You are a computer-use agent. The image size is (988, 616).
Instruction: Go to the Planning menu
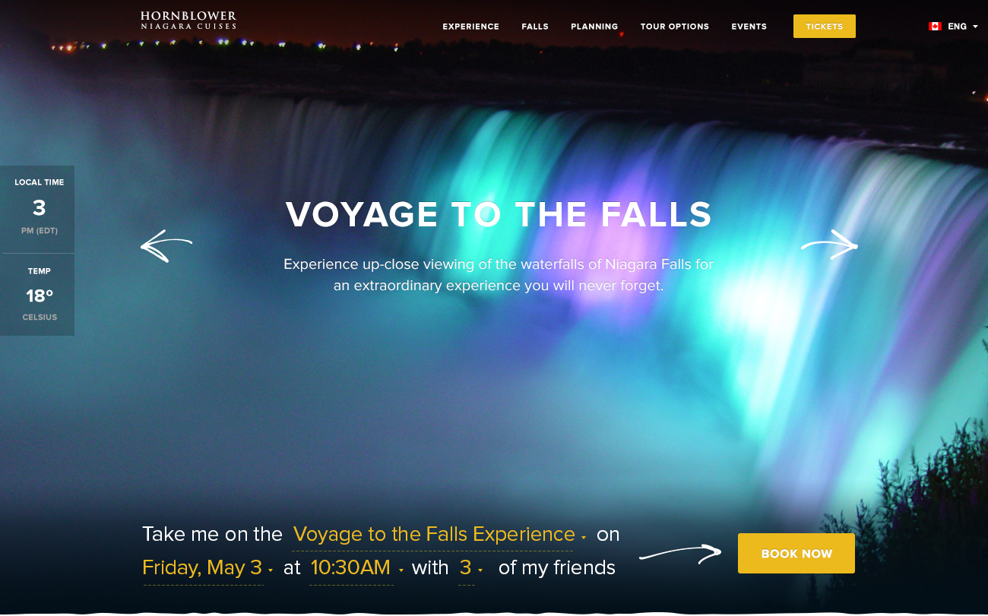click(x=594, y=27)
